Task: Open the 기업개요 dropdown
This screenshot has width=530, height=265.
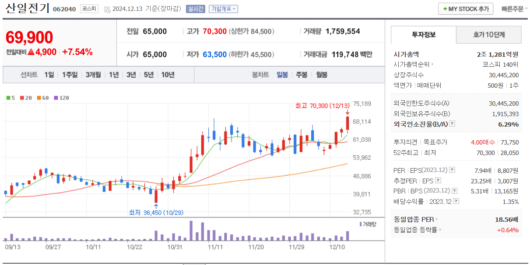Action: [223, 9]
